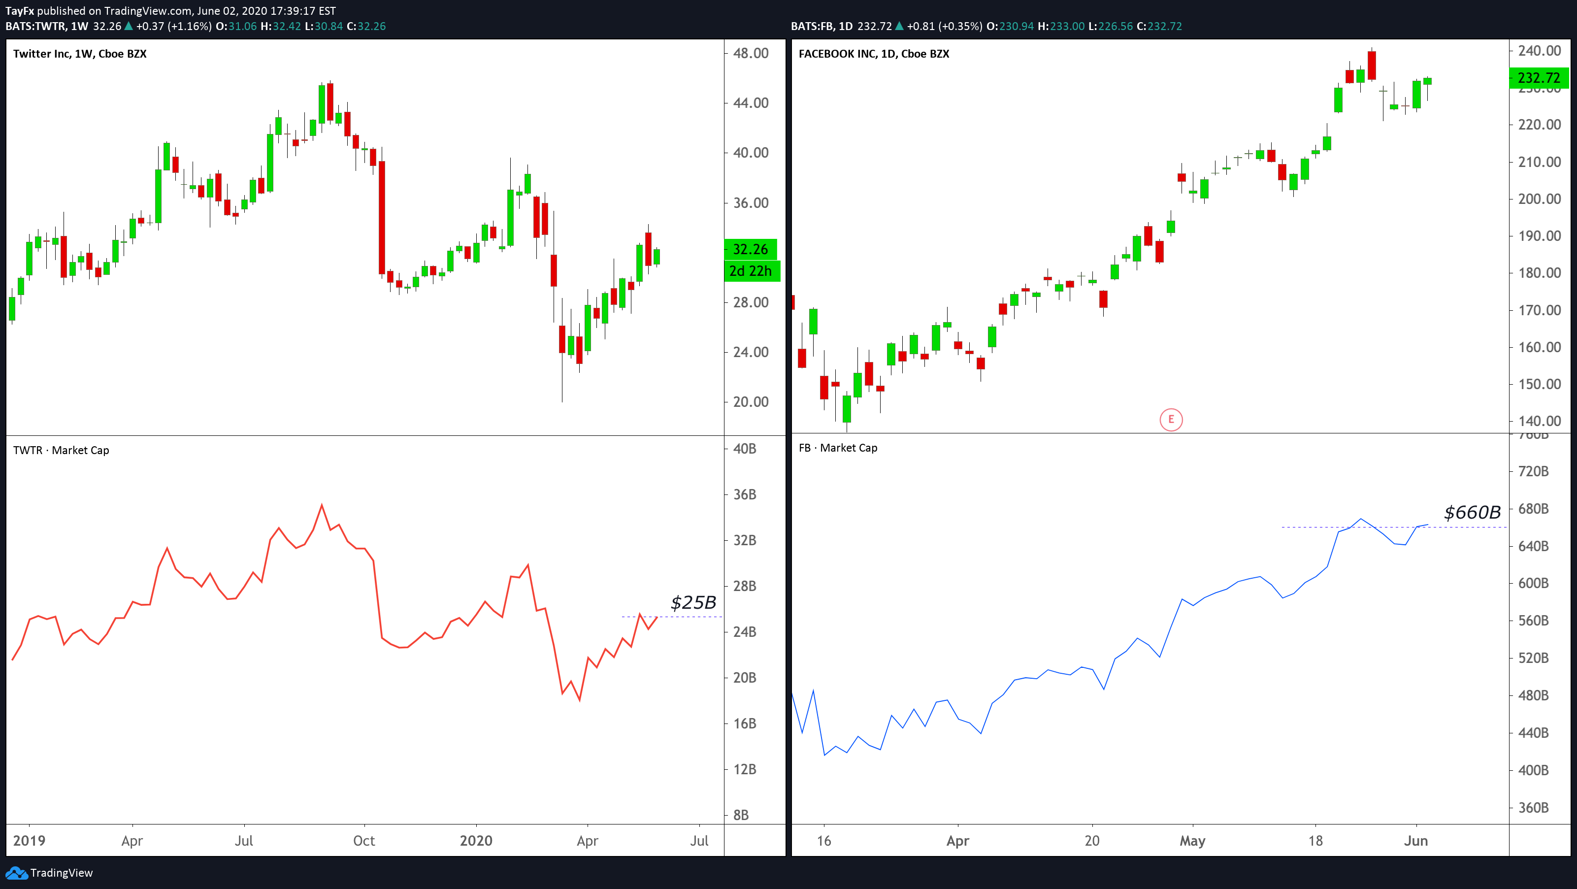Click the 2d 22h countdown label

click(751, 270)
